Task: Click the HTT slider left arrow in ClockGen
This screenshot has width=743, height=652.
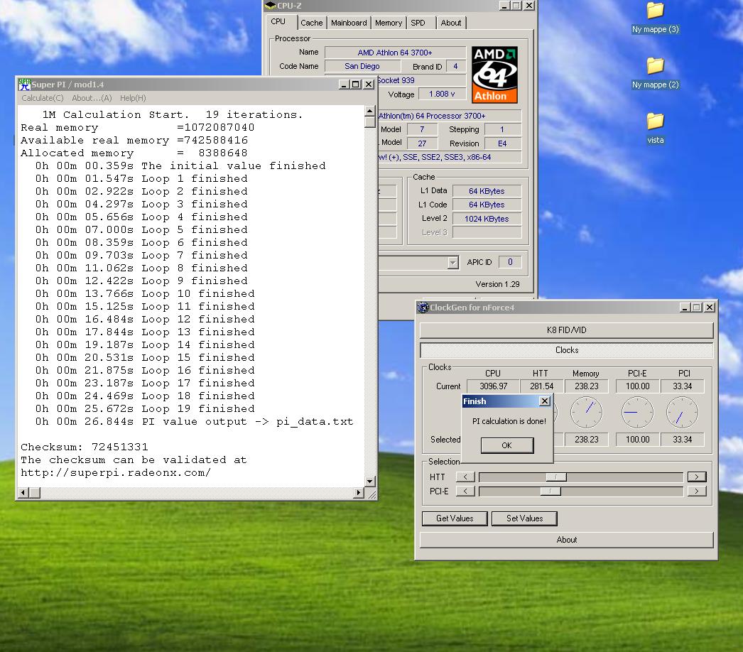Action: click(x=465, y=477)
